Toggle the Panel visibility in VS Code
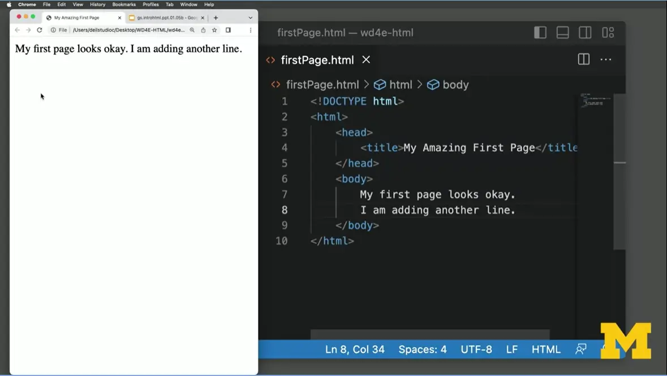The height and width of the screenshot is (376, 667). [x=562, y=32]
